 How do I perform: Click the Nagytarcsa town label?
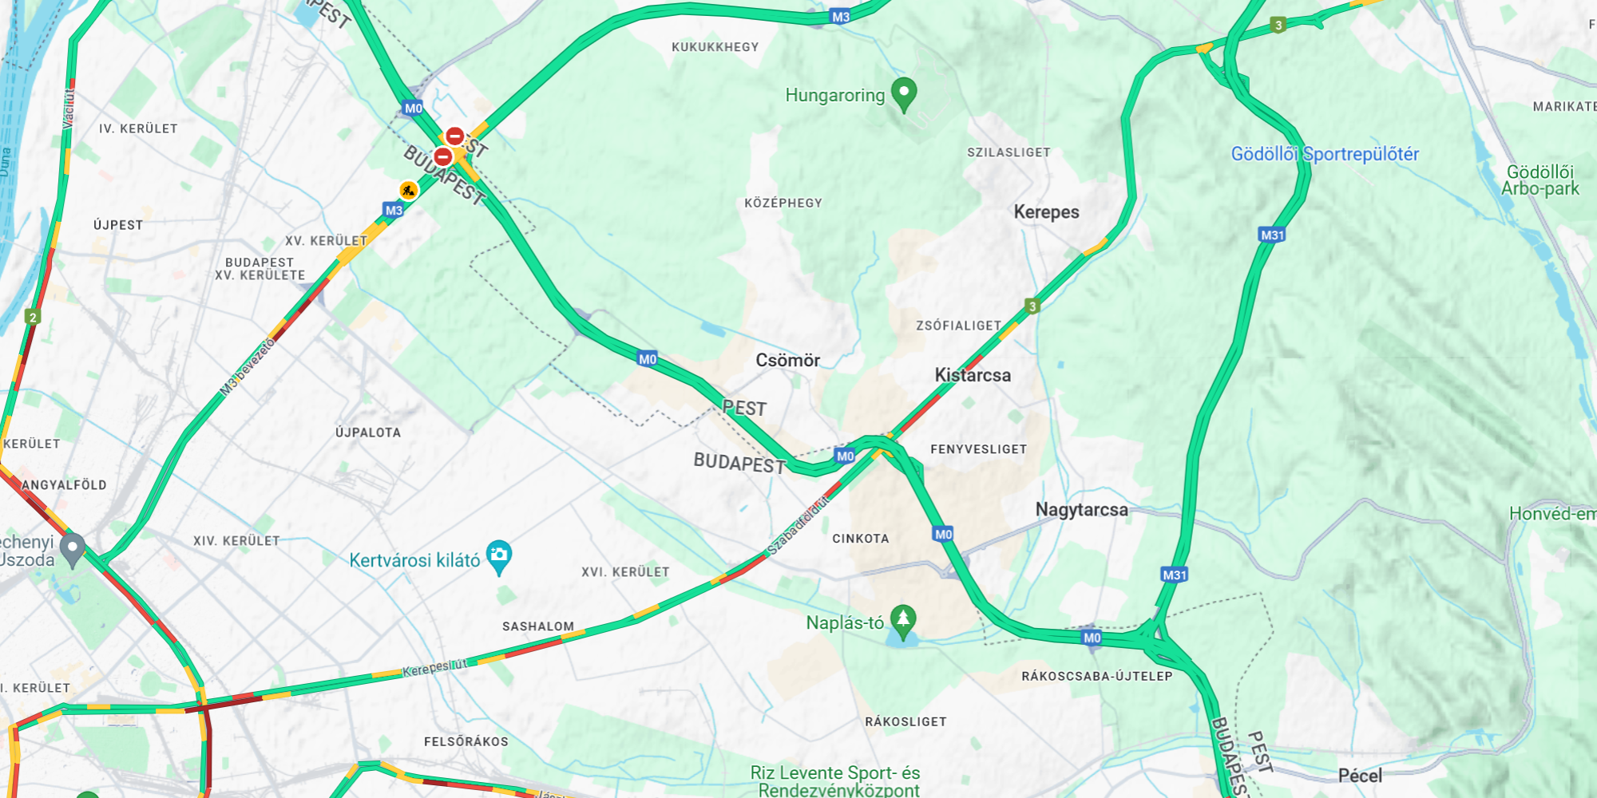[1082, 510]
